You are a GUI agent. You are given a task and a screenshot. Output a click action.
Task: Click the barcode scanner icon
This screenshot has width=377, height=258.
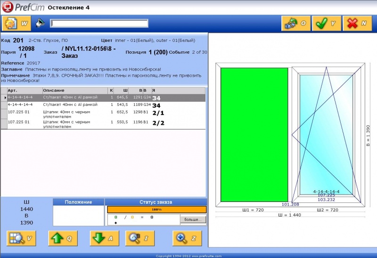(40, 23)
